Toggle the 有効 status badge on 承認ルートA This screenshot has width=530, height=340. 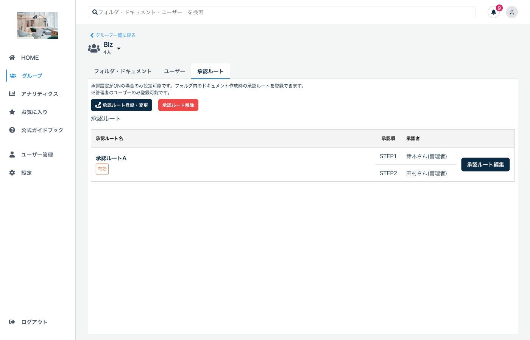click(x=102, y=169)
